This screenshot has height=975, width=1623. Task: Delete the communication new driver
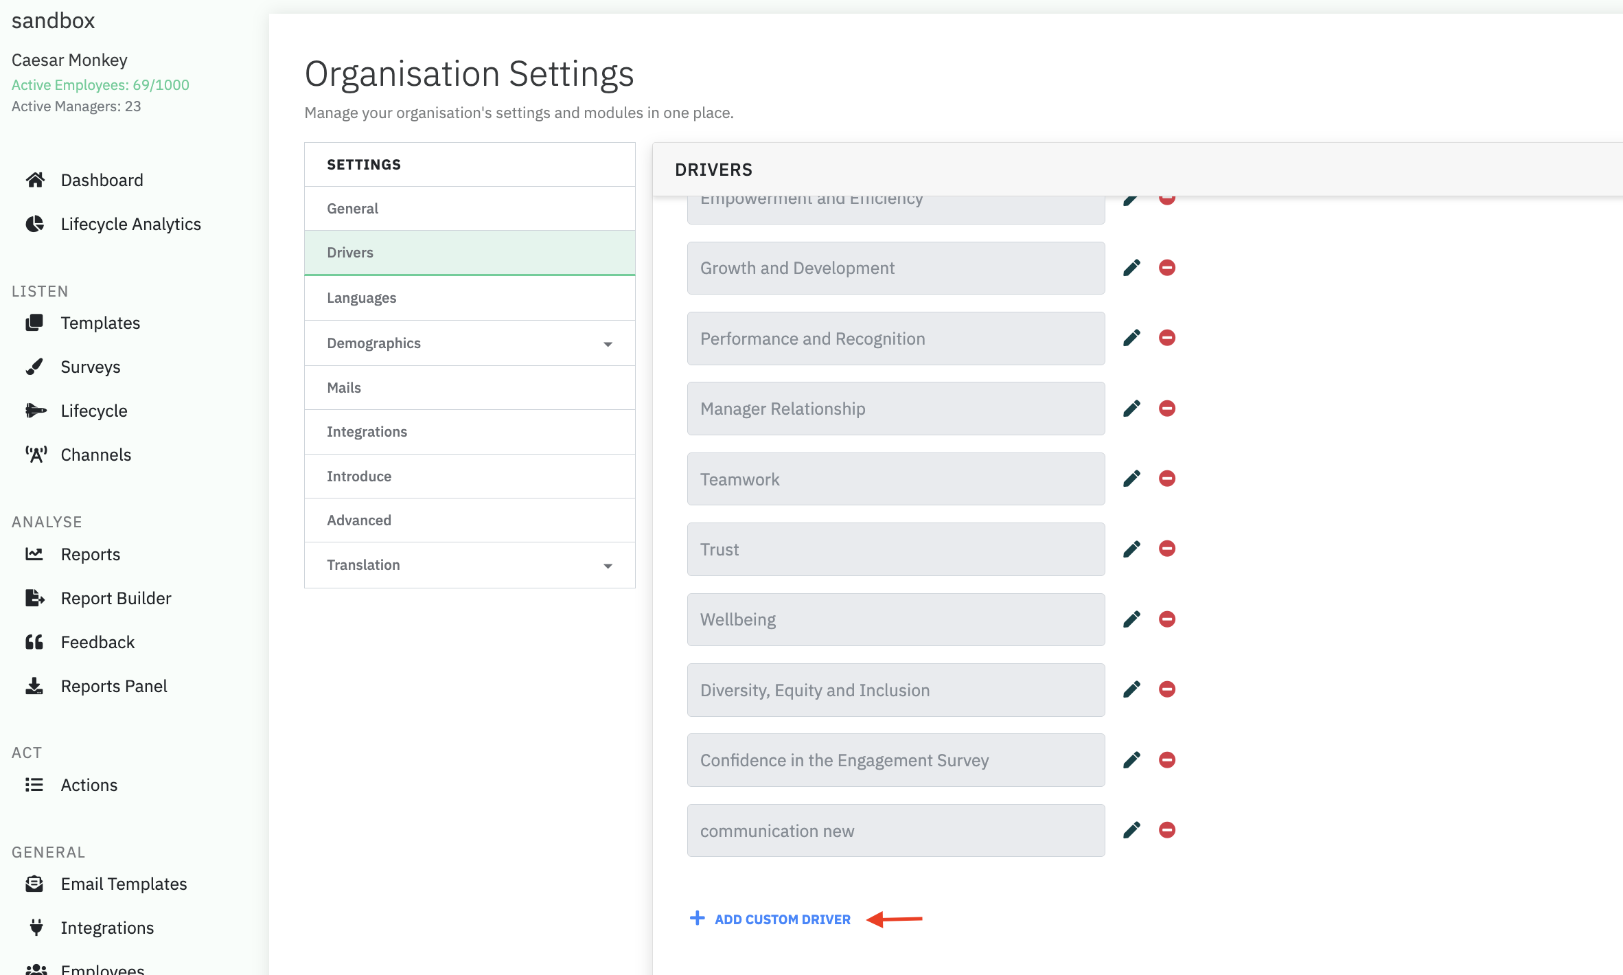pyautogui.click(x=1166, y=830)
